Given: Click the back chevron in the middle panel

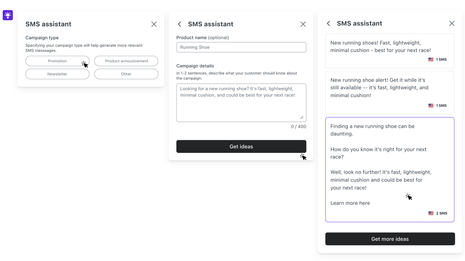Looking at the screenshot, I should pos(179,24).
